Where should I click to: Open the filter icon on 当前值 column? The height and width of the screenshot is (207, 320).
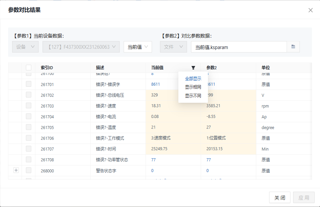[x=193, y=68]
